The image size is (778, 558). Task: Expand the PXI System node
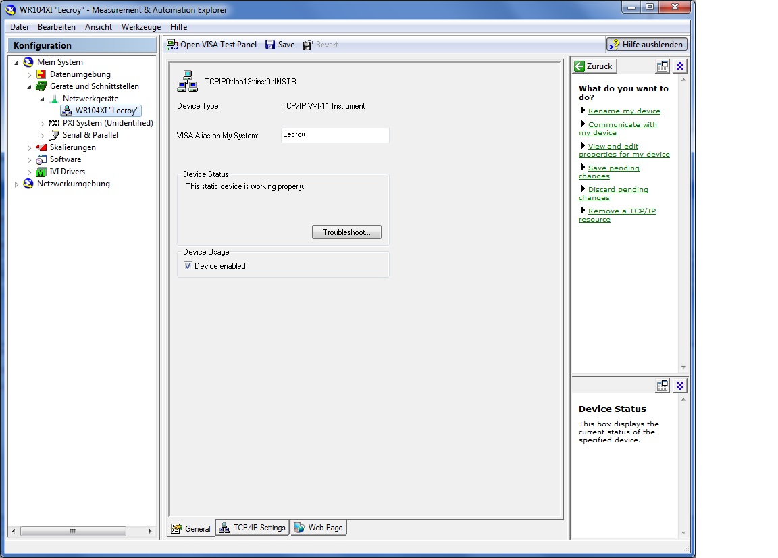42,124
